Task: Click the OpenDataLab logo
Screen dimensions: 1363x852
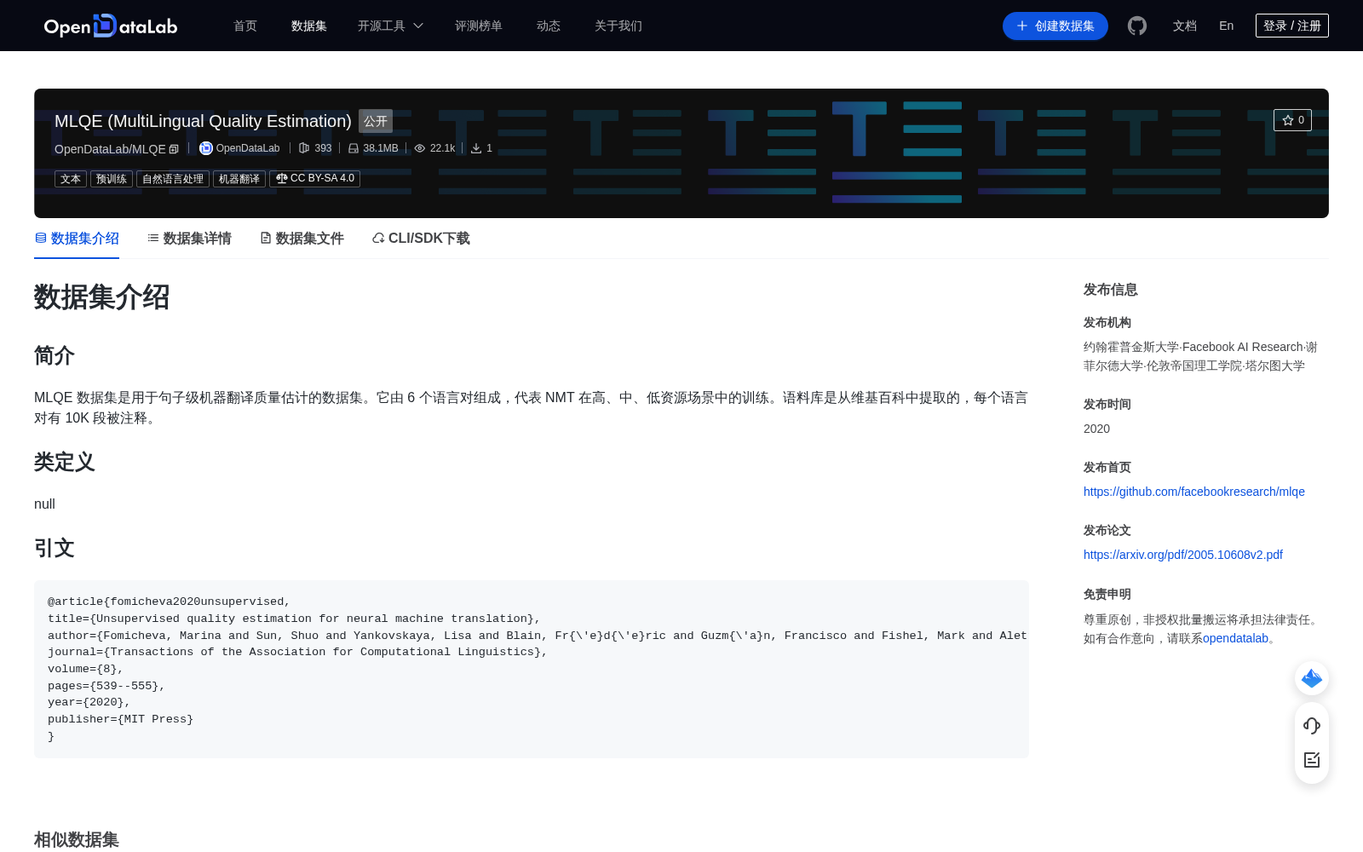Action: click(111, 26)
